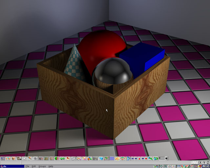The width and height of the screenshot is (210, 168).
Task: Open the Edit menu
Action: 33,166
